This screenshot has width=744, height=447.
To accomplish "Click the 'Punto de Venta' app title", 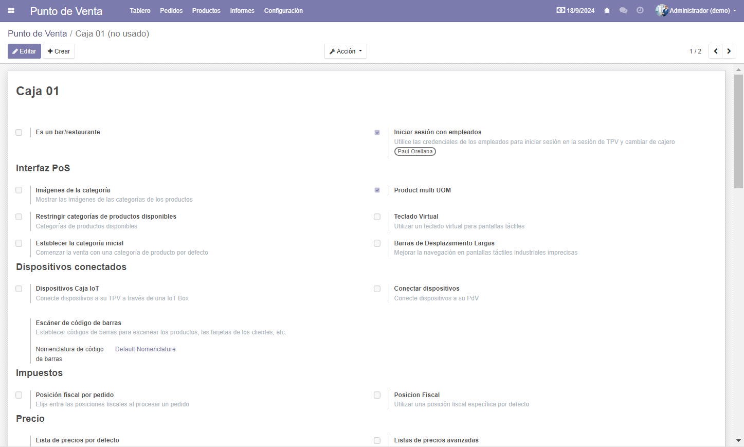I will (x=66, y=11).
